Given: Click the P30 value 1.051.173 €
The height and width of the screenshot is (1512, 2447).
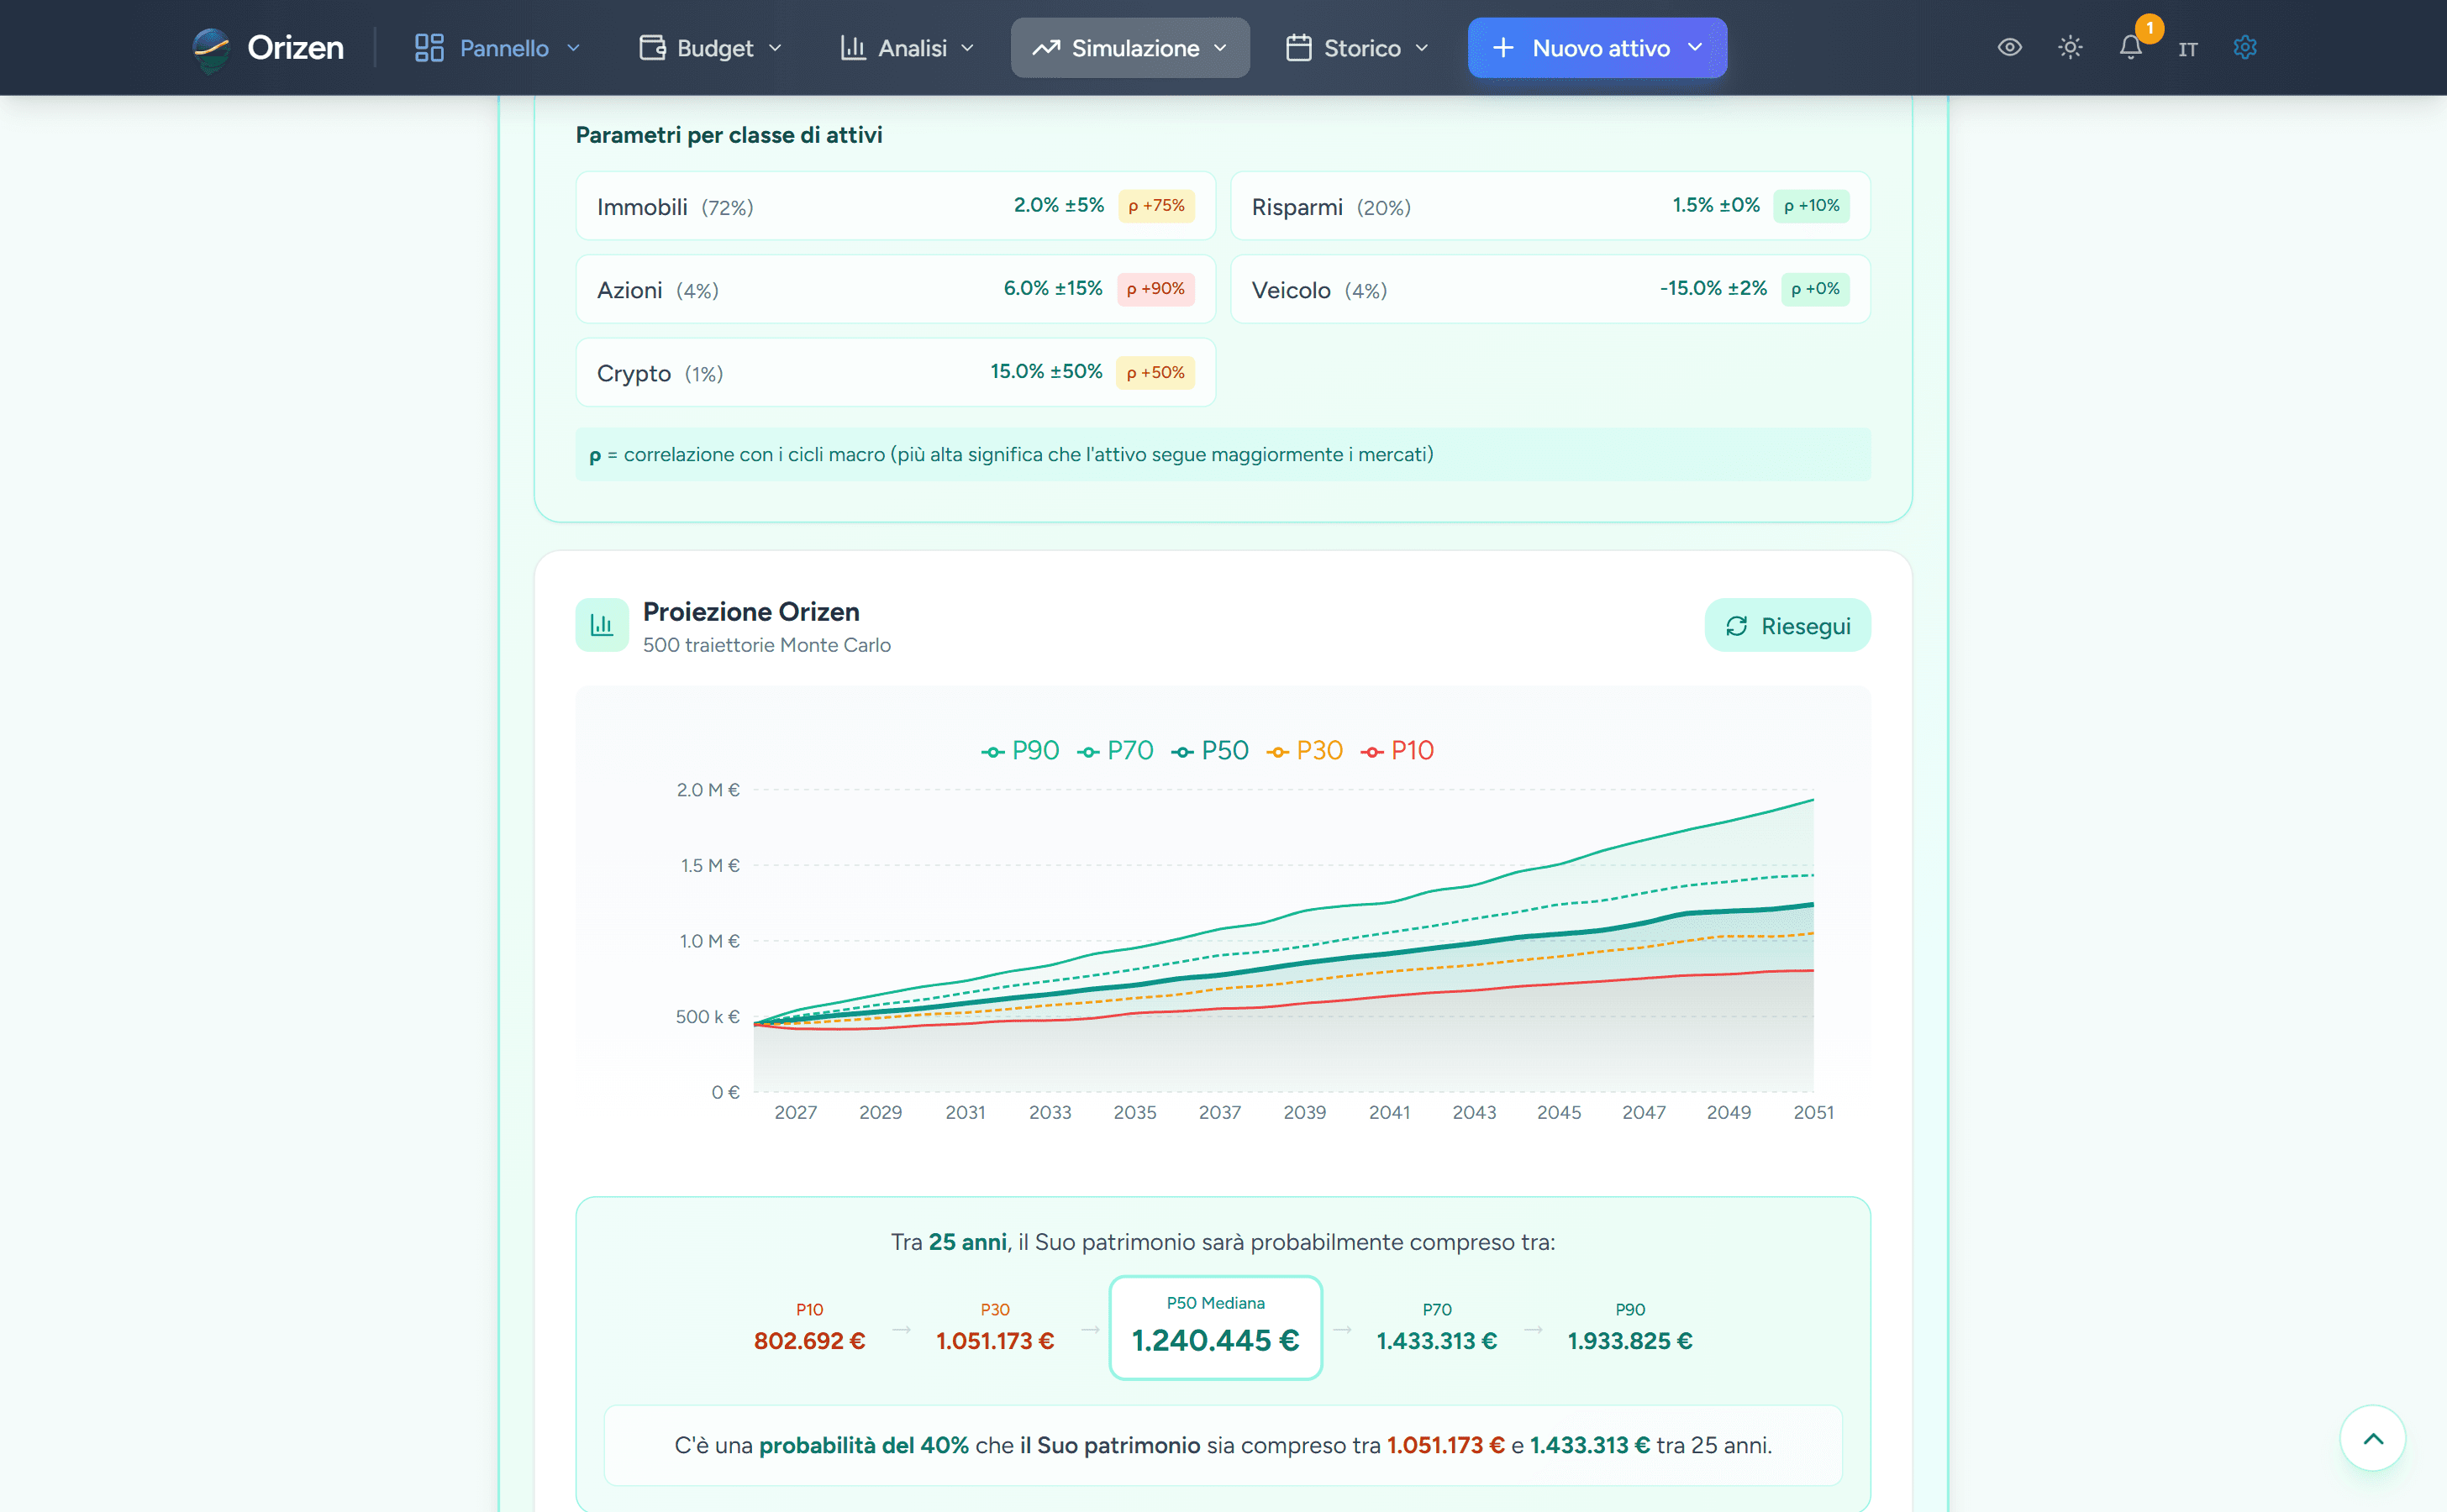Looking at the screenshot, I should point(994,1341).
